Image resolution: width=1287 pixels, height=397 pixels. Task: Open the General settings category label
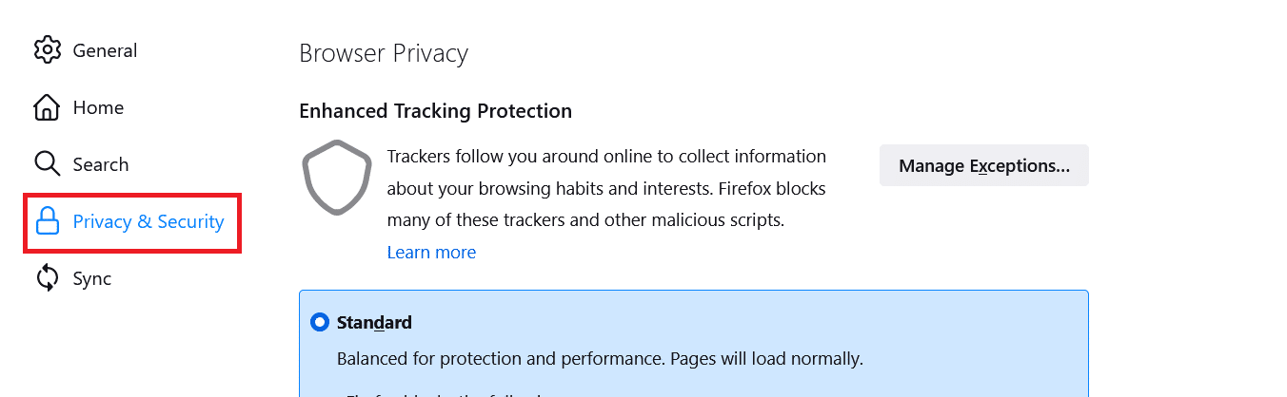tap(105, 50)
